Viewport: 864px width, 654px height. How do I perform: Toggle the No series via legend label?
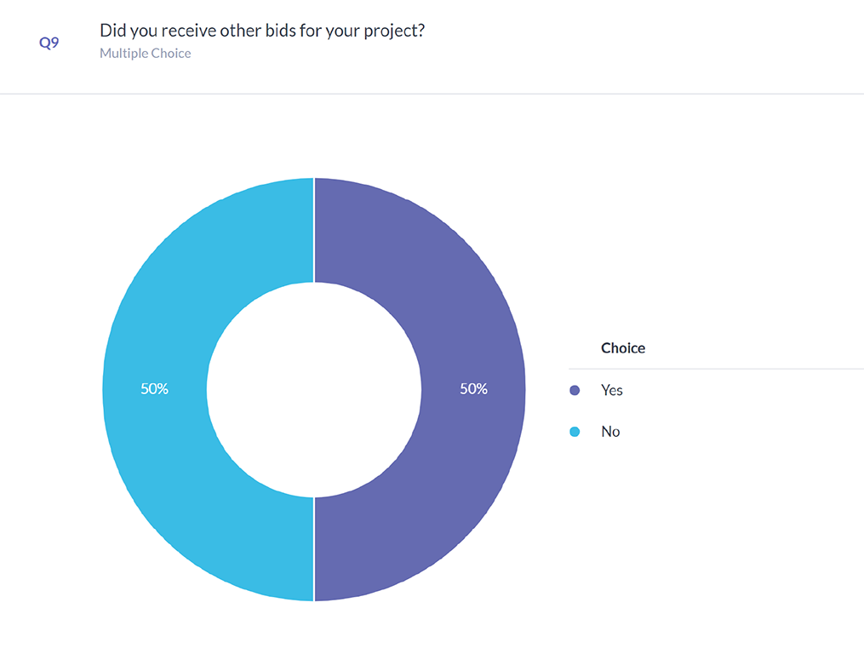[610, 432]
